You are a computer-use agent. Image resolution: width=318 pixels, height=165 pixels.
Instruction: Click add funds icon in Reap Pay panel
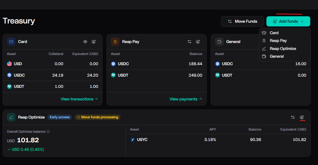(x=198, y=42)
